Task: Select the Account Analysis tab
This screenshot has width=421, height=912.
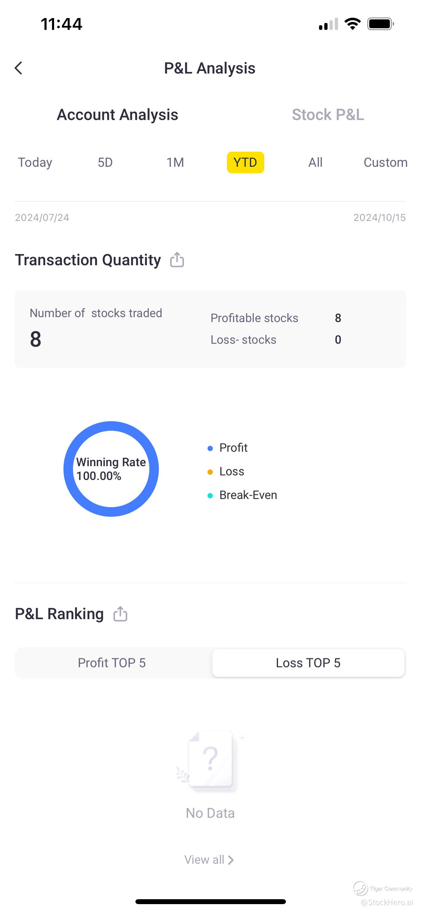Action: 117,115
